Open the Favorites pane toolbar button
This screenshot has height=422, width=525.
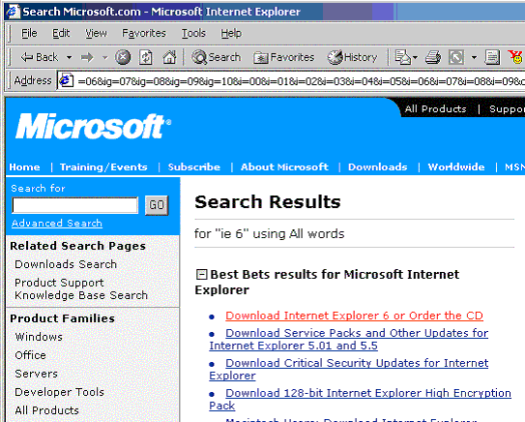click(x=283, y=57)
